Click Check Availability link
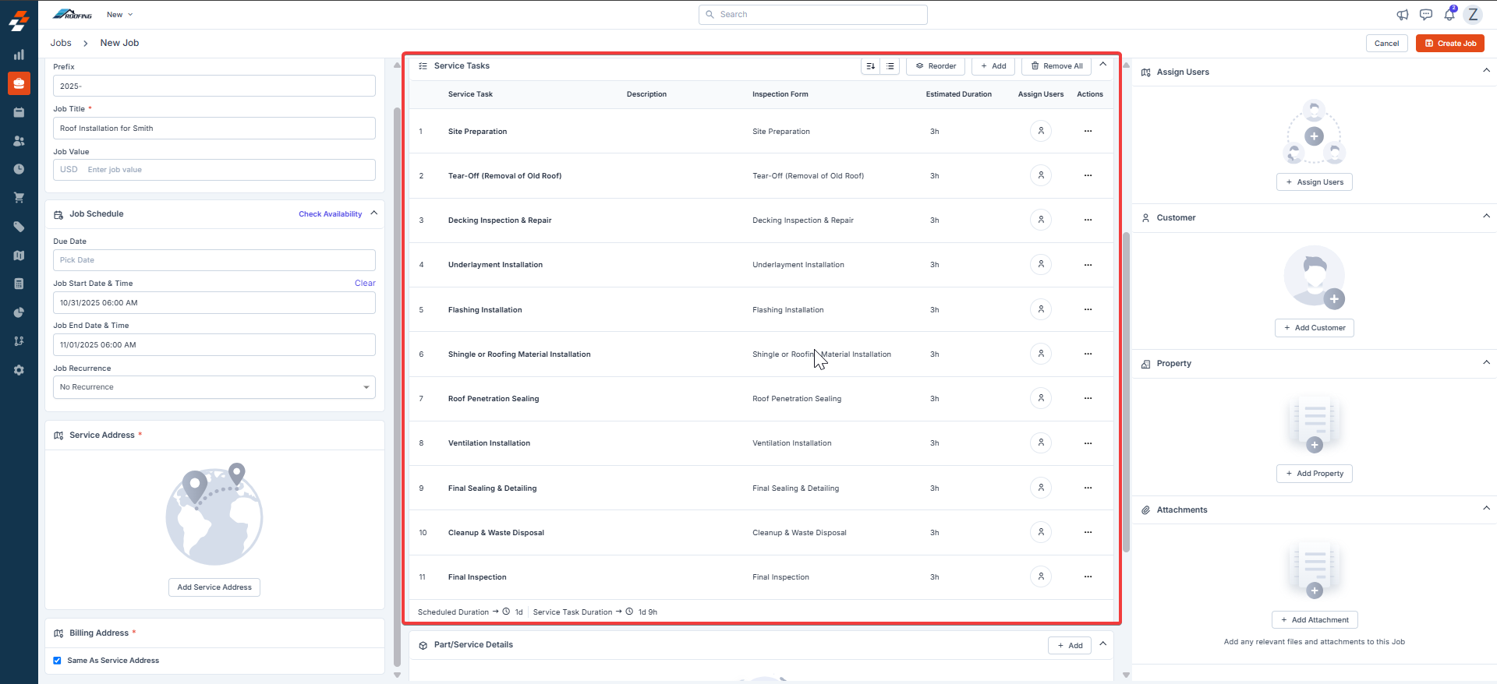This screenshot has height=684, width=1497. pyautogui.click(x=331, y=214)
